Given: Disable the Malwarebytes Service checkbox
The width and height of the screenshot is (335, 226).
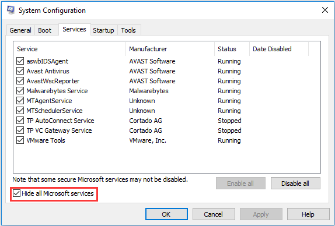Looking at the screenshot, I should pyautogui.click(x=20, y=91).
